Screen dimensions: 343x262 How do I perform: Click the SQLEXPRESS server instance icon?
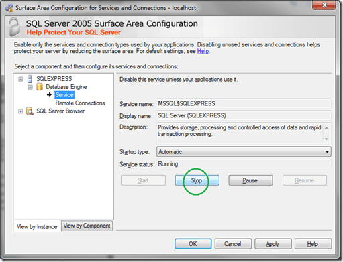pos(30,79)
